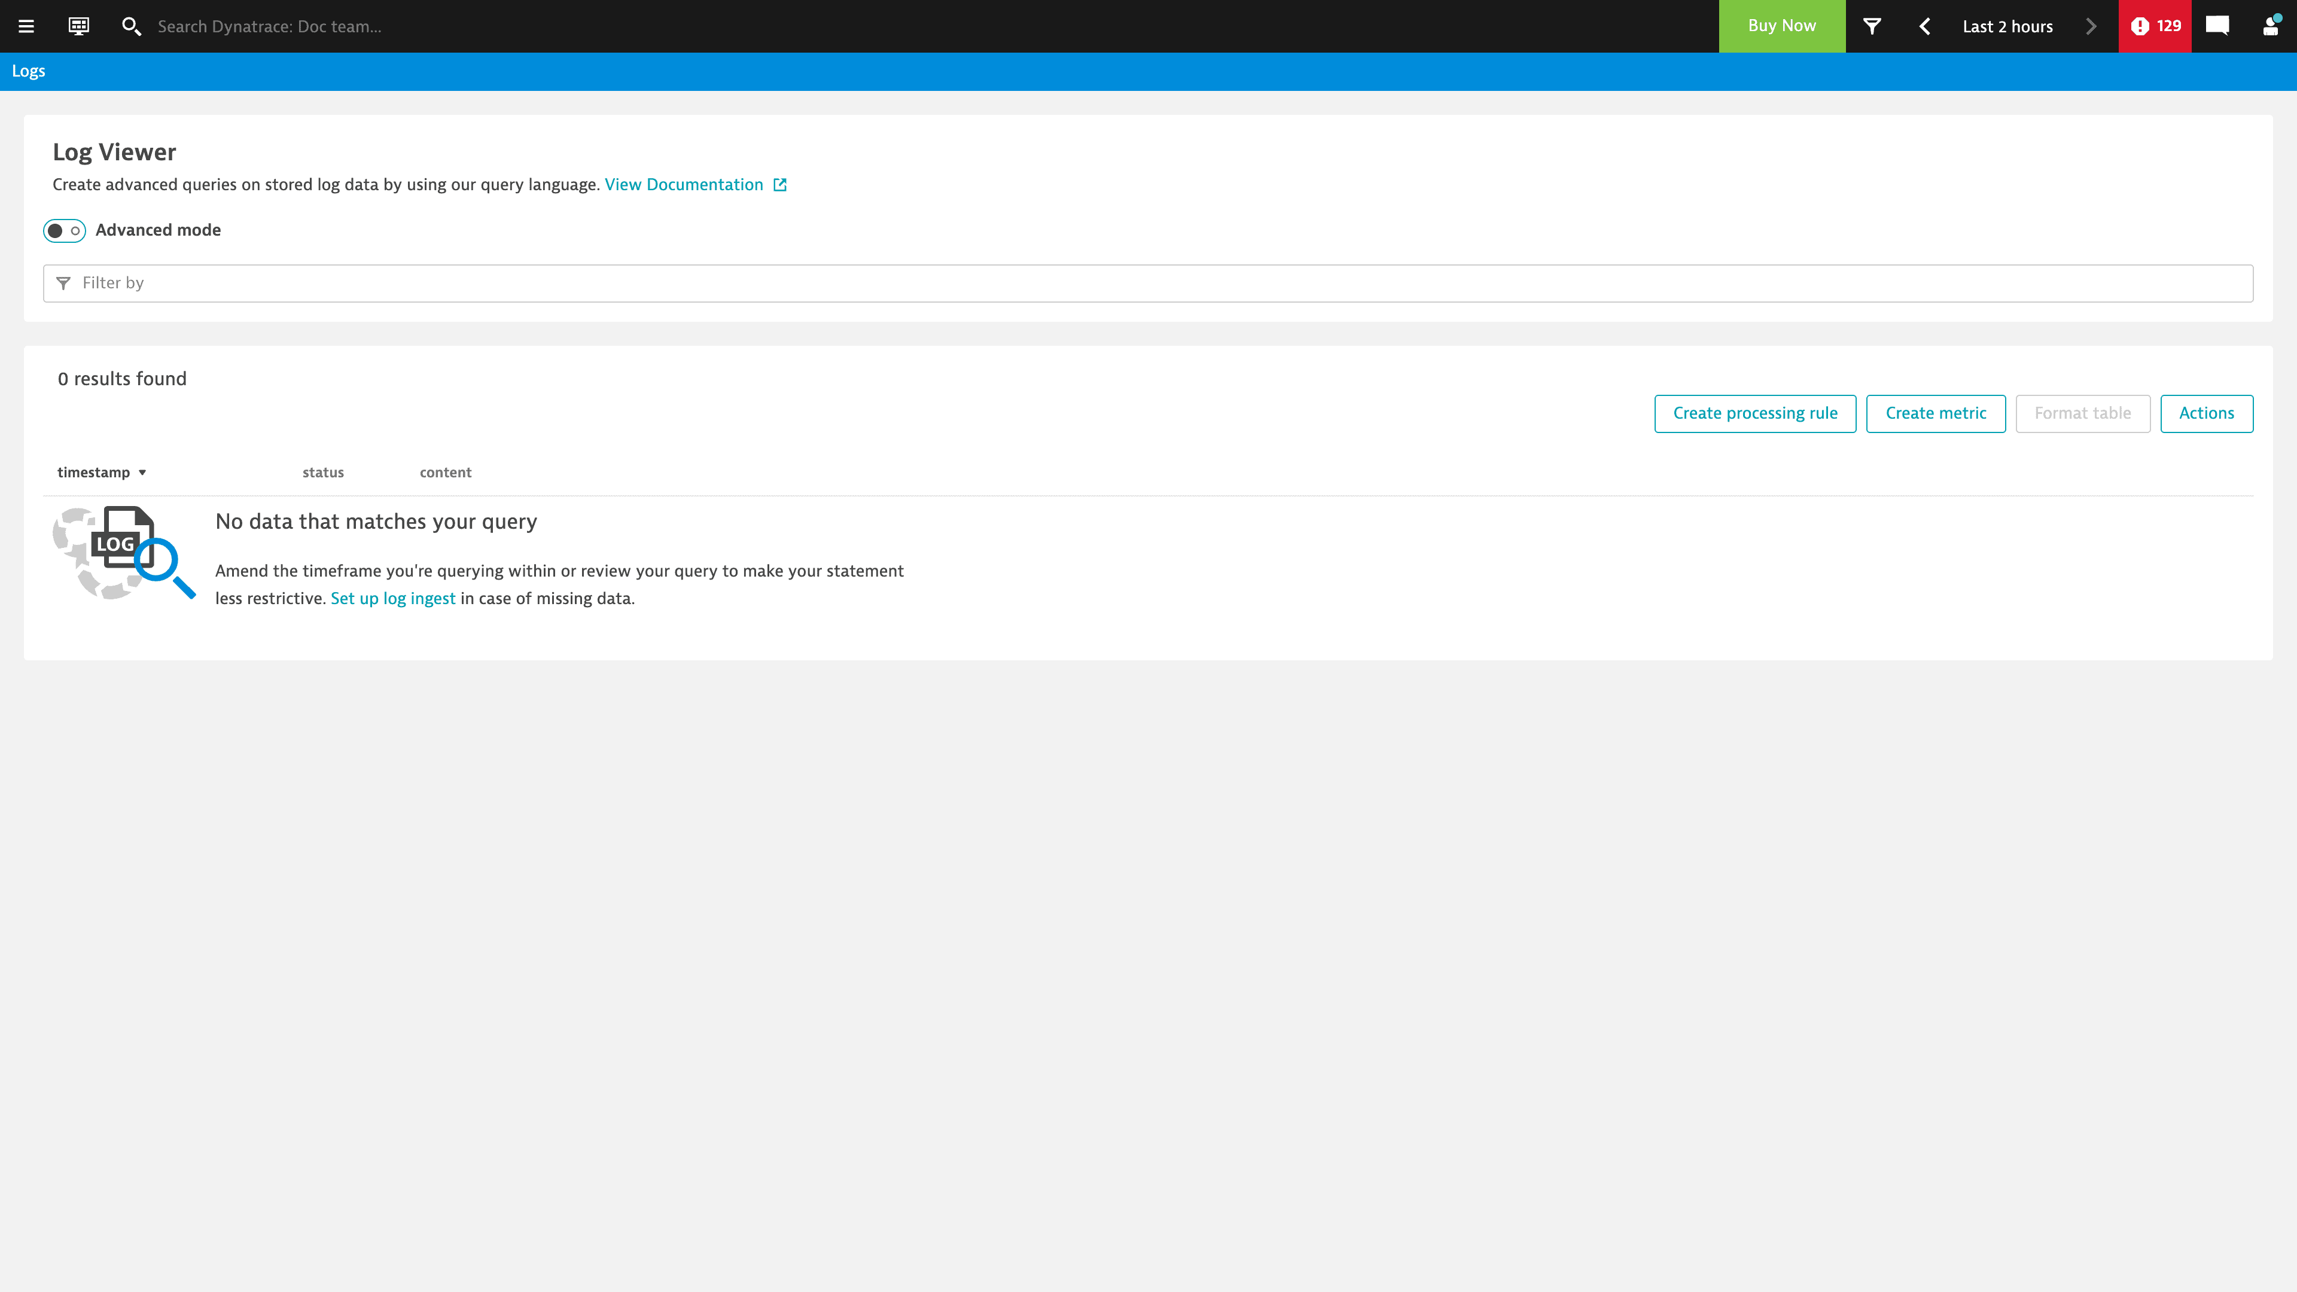Toggle Advanced mode on
This screenshot has height=1292, width=2297.
(63, 230)
